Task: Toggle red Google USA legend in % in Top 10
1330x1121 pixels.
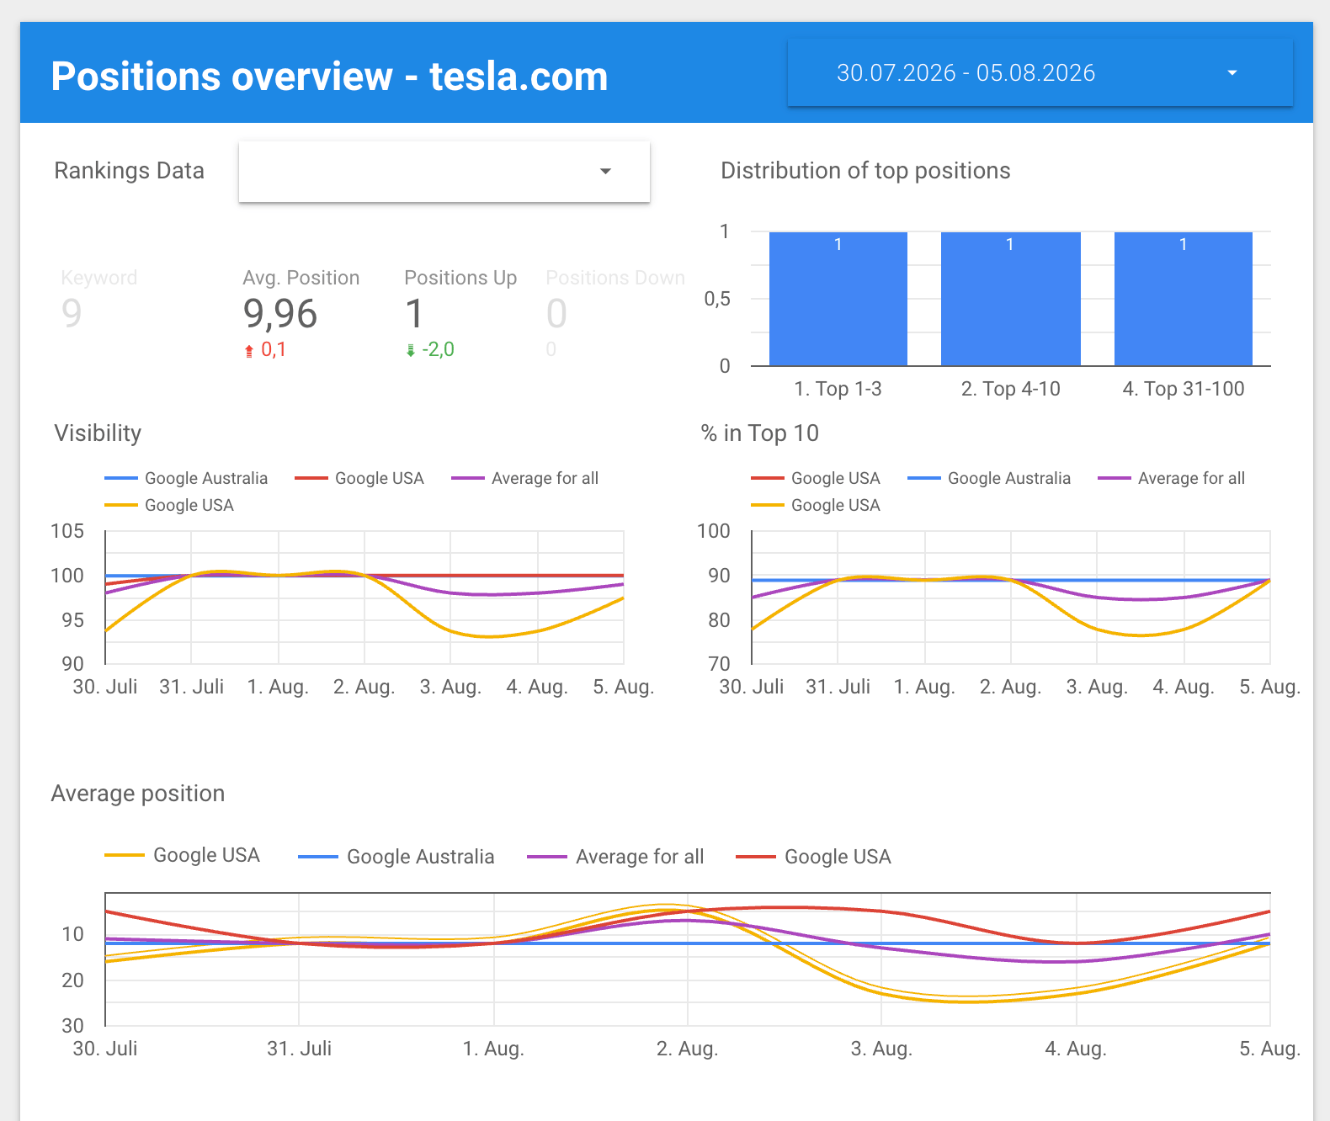Action: (x=816, y=478)
